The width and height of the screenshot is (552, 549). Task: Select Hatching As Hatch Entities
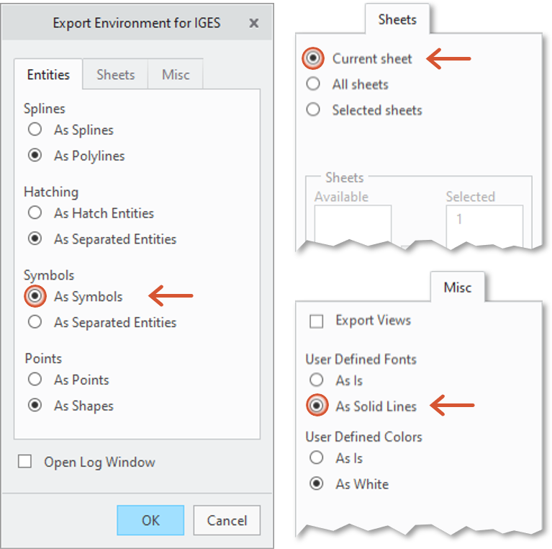tap(35, 213)
